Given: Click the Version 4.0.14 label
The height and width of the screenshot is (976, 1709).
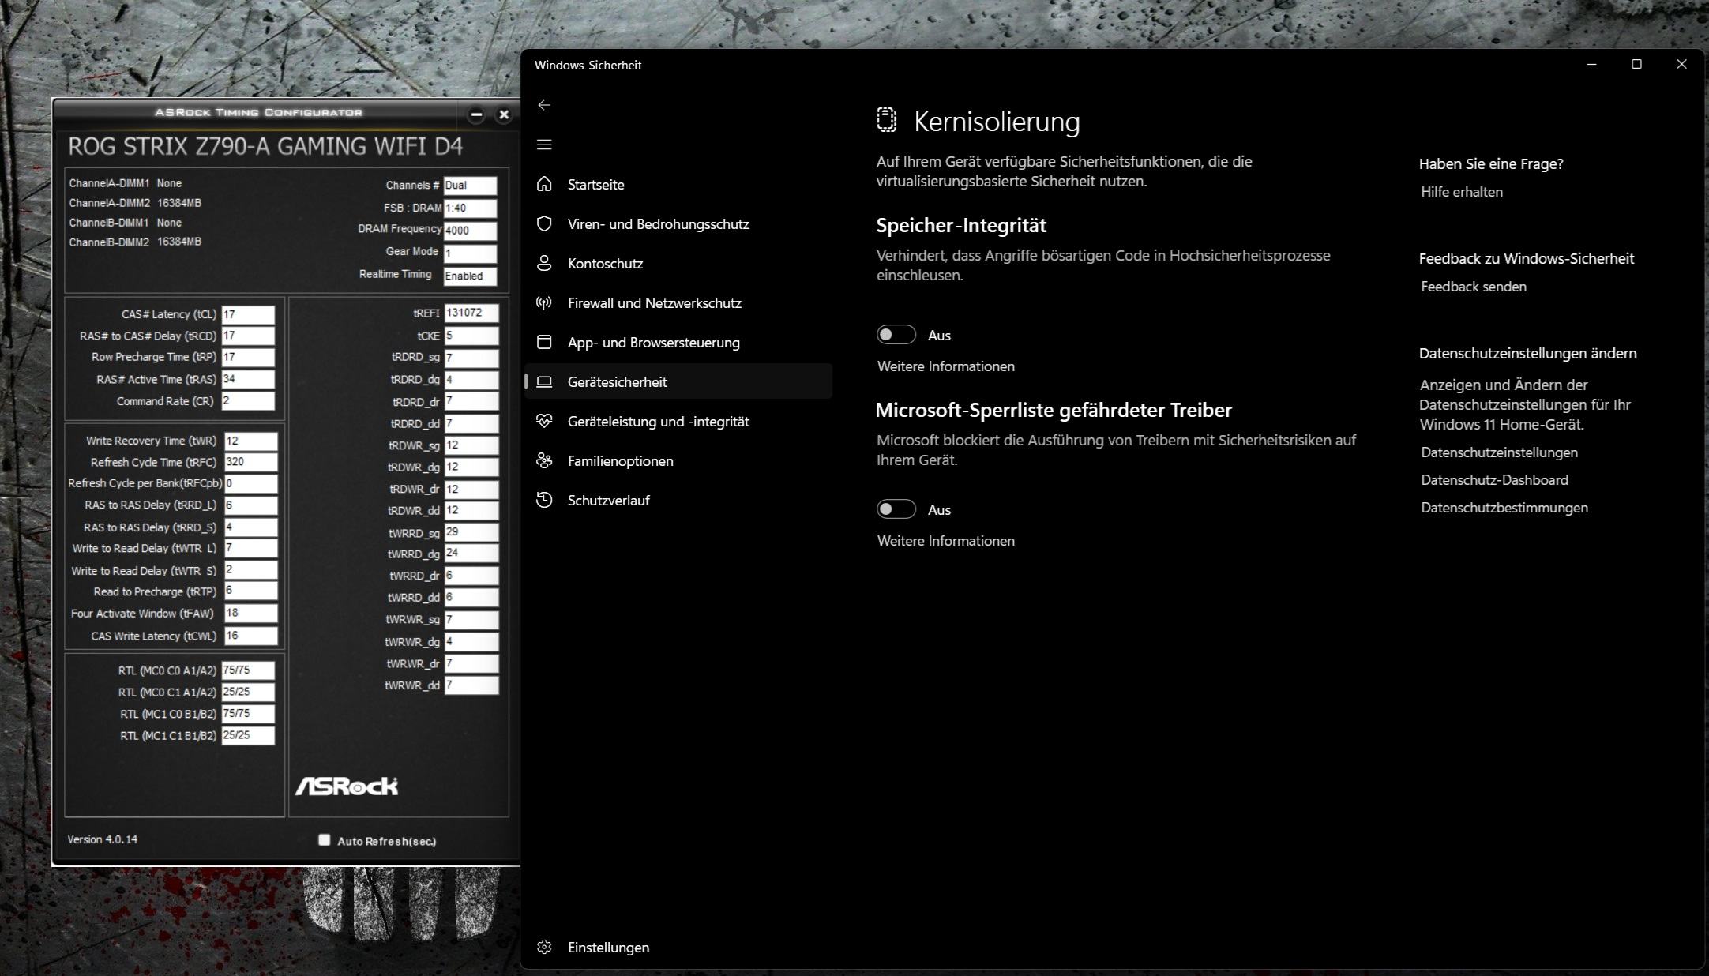Looking at the screenshot, I should pos(102,839).
